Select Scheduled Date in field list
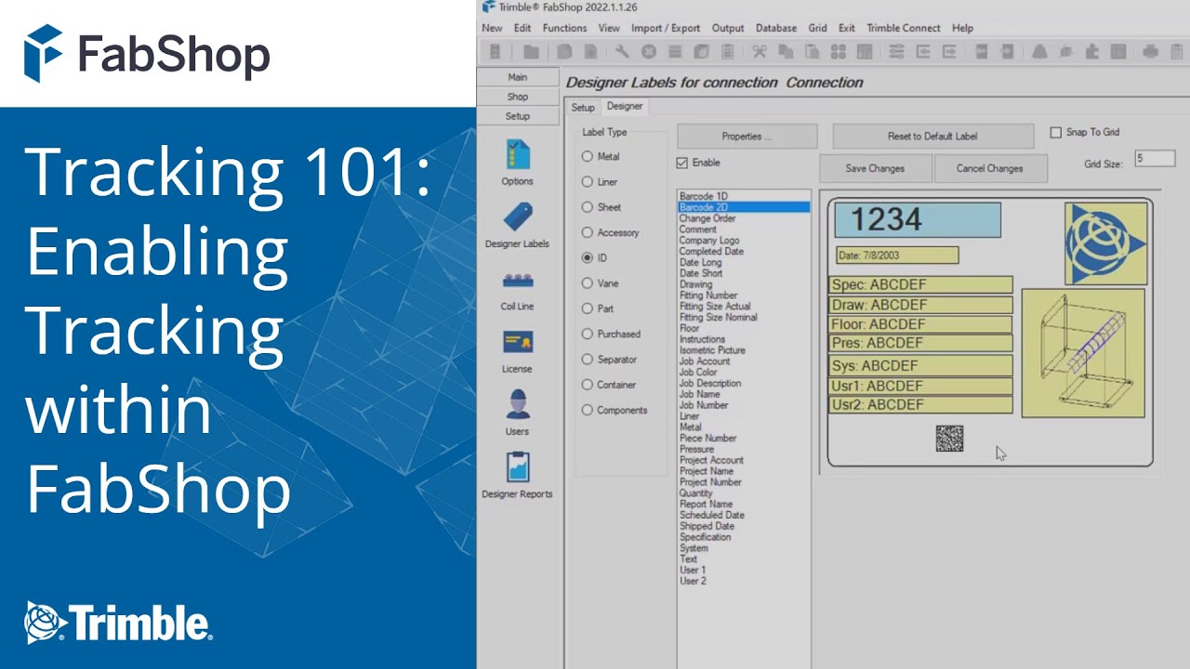Image resolution: width=1190 pixels, height=669 pixels. (x=712, y=515)
